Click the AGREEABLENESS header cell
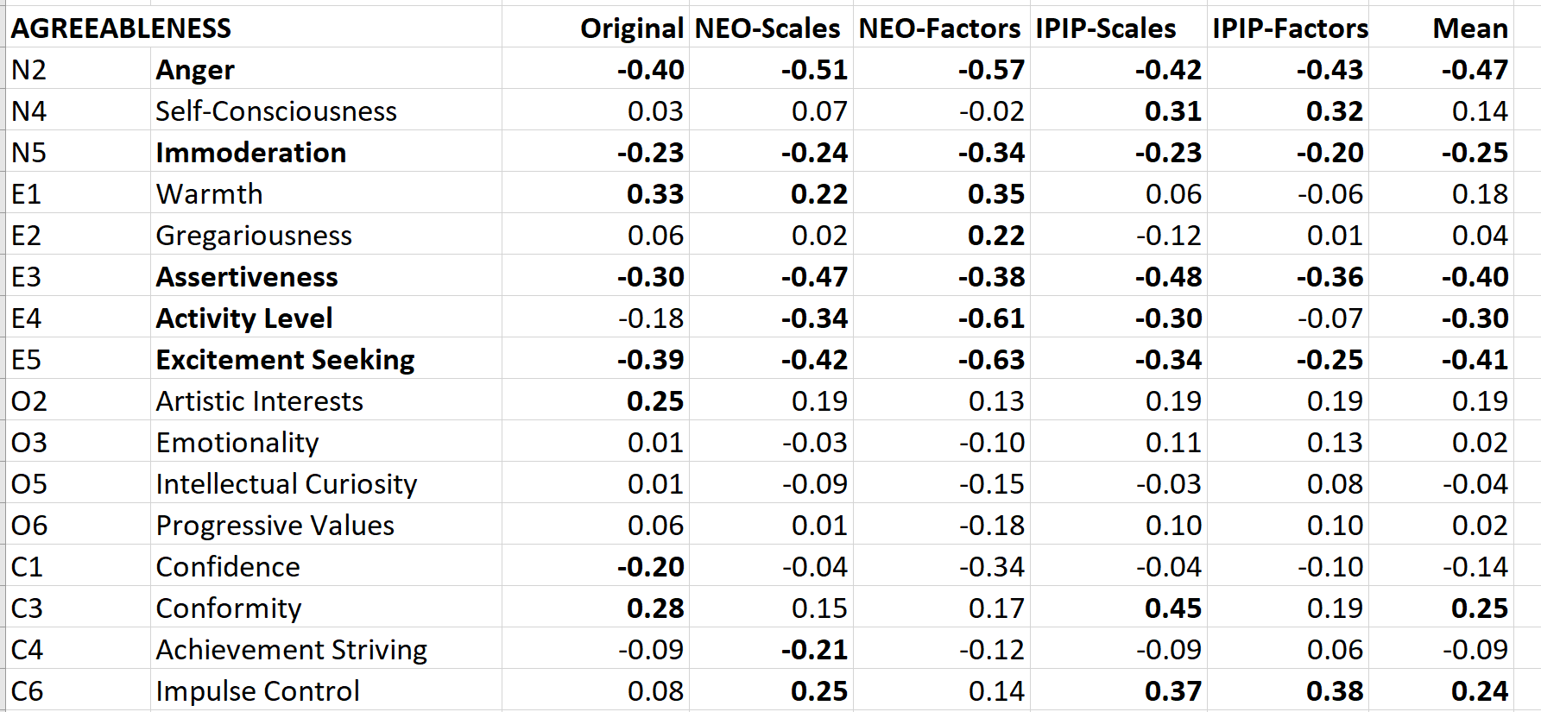 click(121, 28)
